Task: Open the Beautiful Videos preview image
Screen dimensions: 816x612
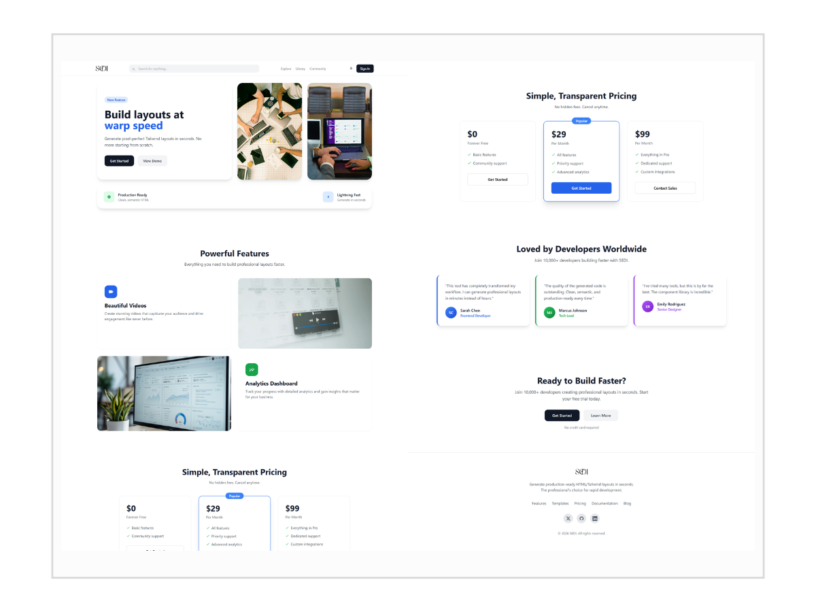Action: click(x=305, y=313)
